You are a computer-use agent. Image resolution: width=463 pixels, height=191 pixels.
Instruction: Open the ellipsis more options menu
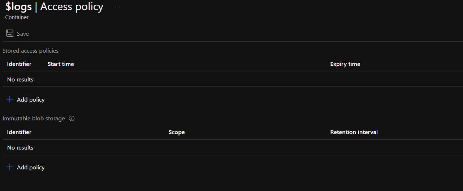coord(118,7)
